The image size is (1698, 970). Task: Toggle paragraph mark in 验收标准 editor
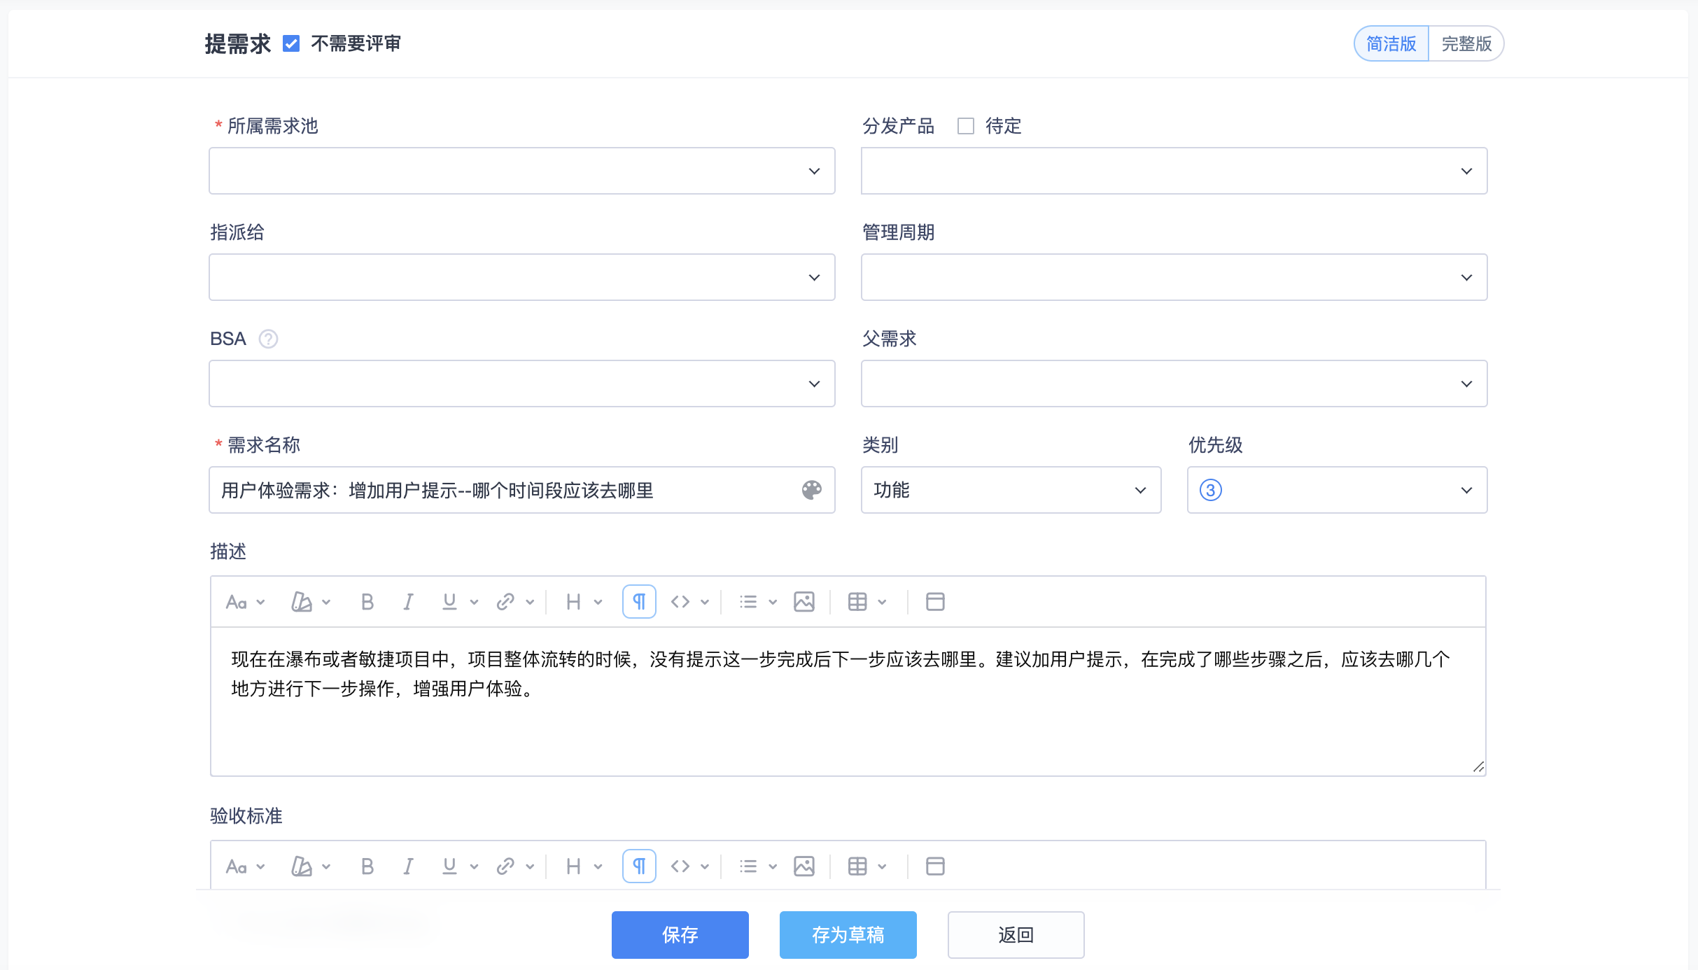[x=638, y=866]
